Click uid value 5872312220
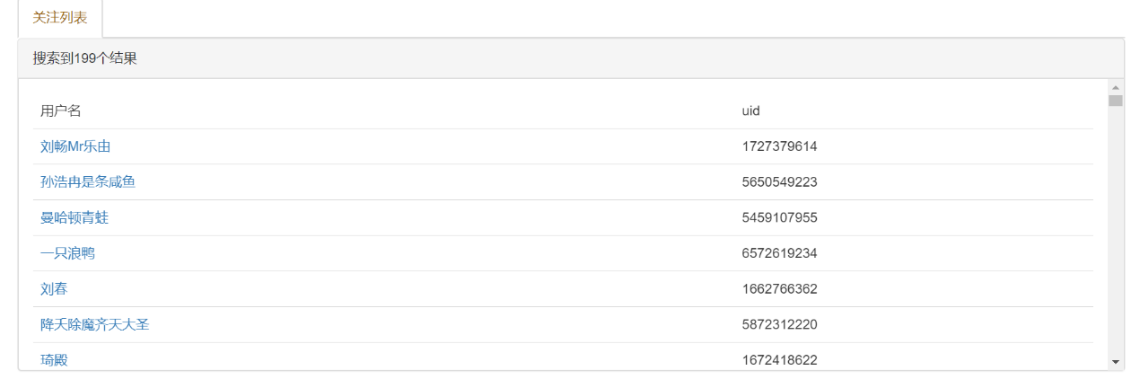 pyautogui.click(x=779, y=325)
